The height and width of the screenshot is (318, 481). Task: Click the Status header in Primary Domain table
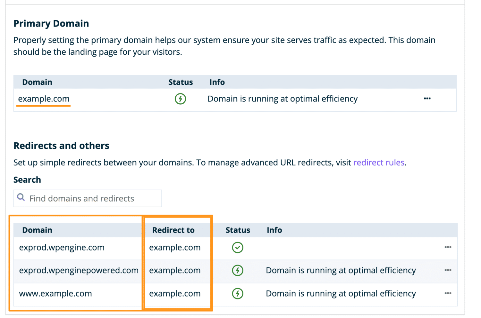click(x=181, y=82)
